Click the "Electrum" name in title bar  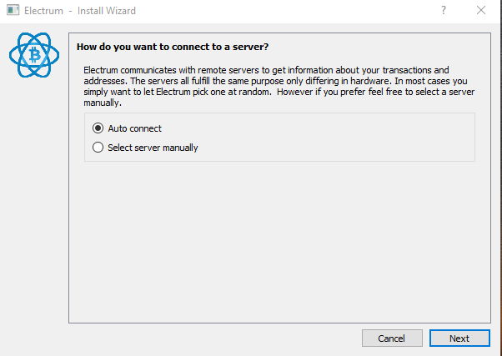point(44,11)
